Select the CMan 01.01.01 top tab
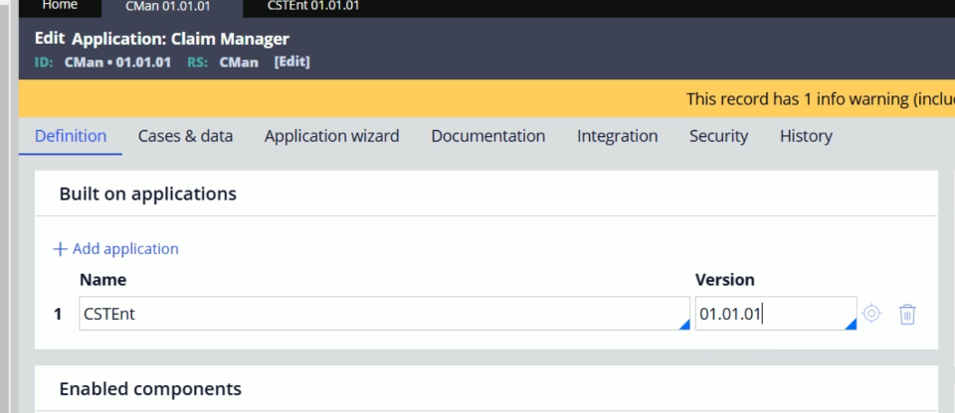Screen dimensions: 955x413 (167, 7)
